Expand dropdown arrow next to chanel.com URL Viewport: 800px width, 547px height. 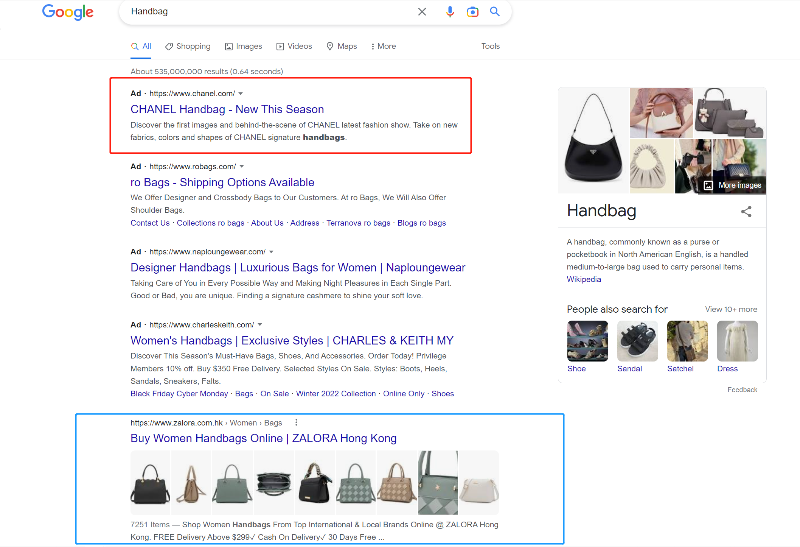[241, 94]
